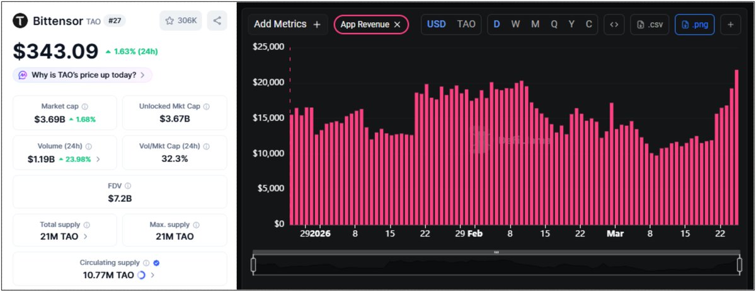Open Vol/Mkt Cap (24h) info icon
The image size is (756, 292).
pos(205,146)
